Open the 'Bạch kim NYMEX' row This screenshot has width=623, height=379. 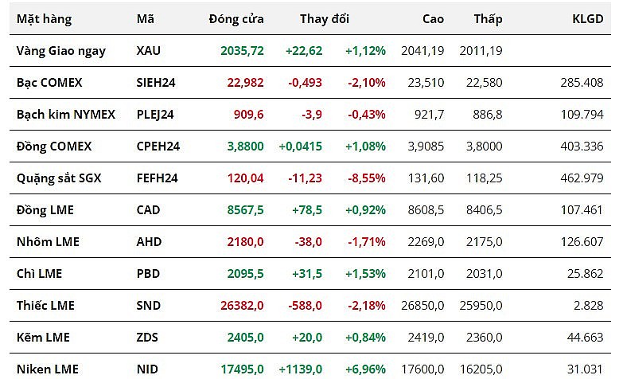coord(66,114)
